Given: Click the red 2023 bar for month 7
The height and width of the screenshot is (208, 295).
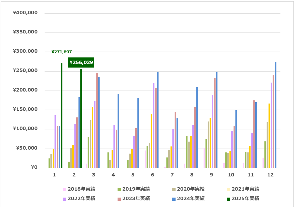Looking at the screenshot, I should click(x=175, y=140).
